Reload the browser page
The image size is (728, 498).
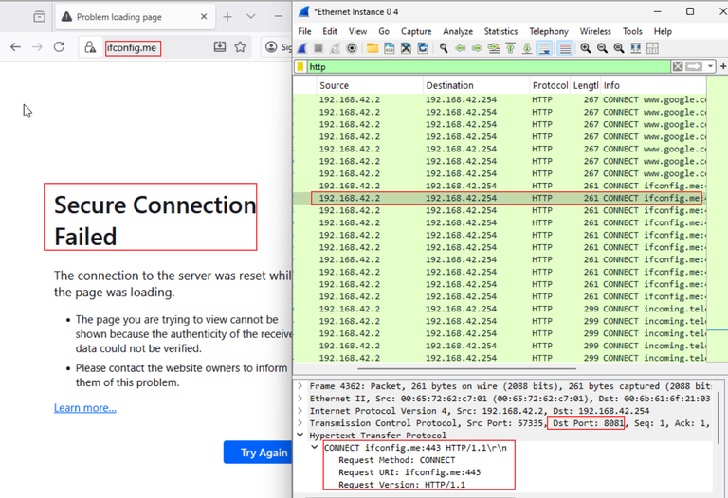(59, 47)
